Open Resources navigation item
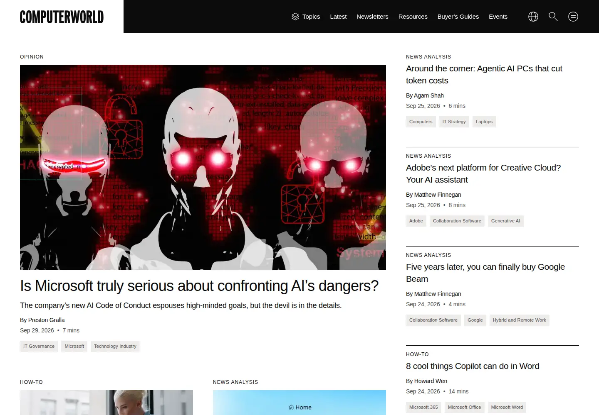Screen dimensions: 599x415 pos(413,17)
